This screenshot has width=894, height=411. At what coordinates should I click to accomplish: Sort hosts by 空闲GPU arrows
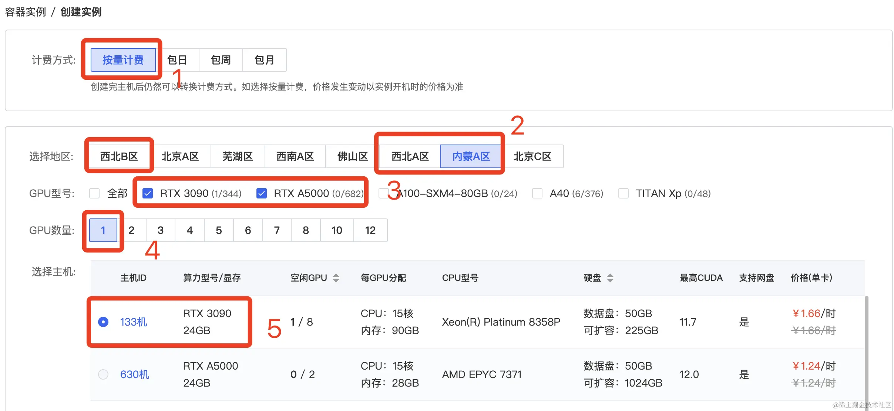click(336, 278)
